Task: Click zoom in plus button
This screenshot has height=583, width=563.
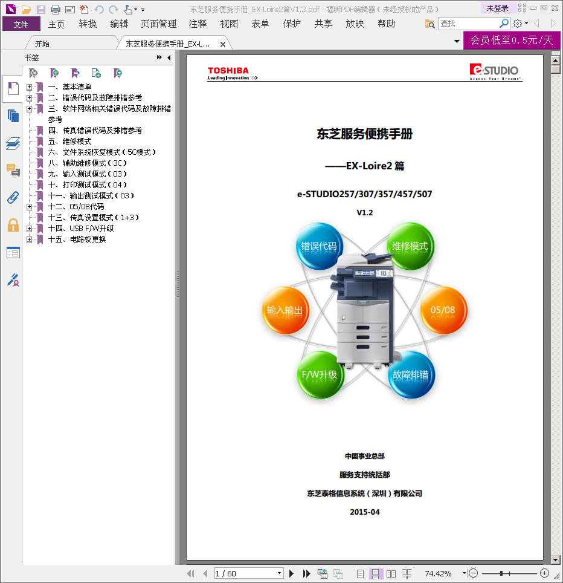Action: click(544, 573)
